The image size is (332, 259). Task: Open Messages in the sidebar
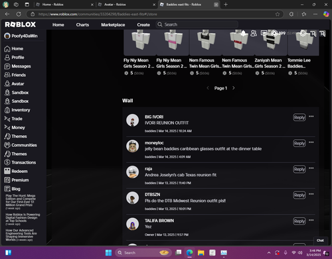17,66
